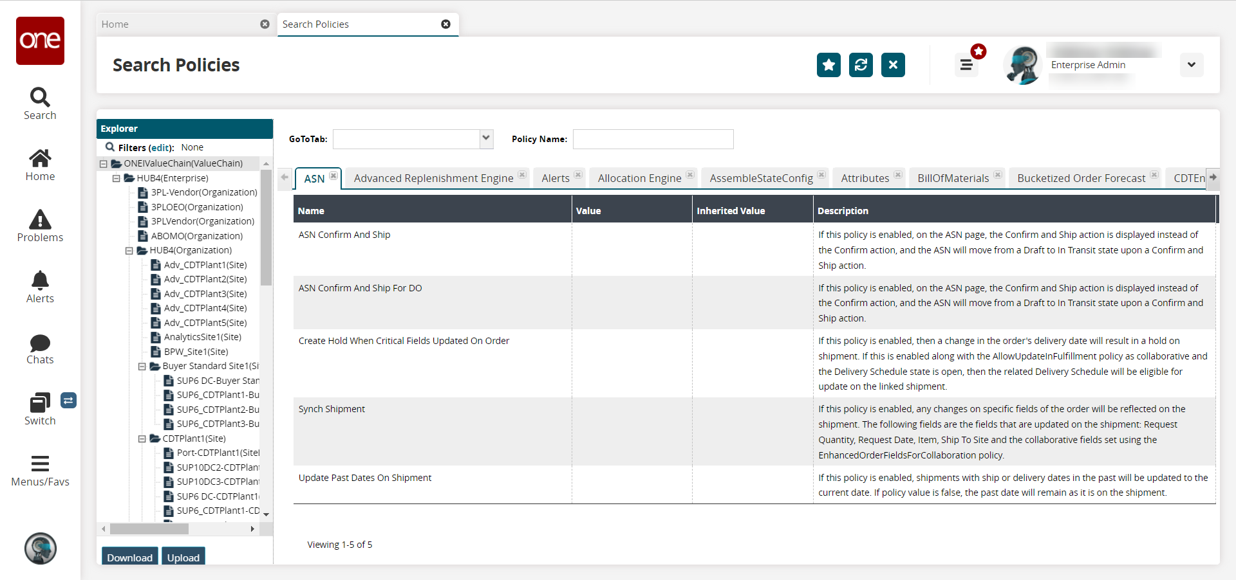Open the GoToTab dropdown
This screenshot has height=580, width=1236.
point(486,139)
